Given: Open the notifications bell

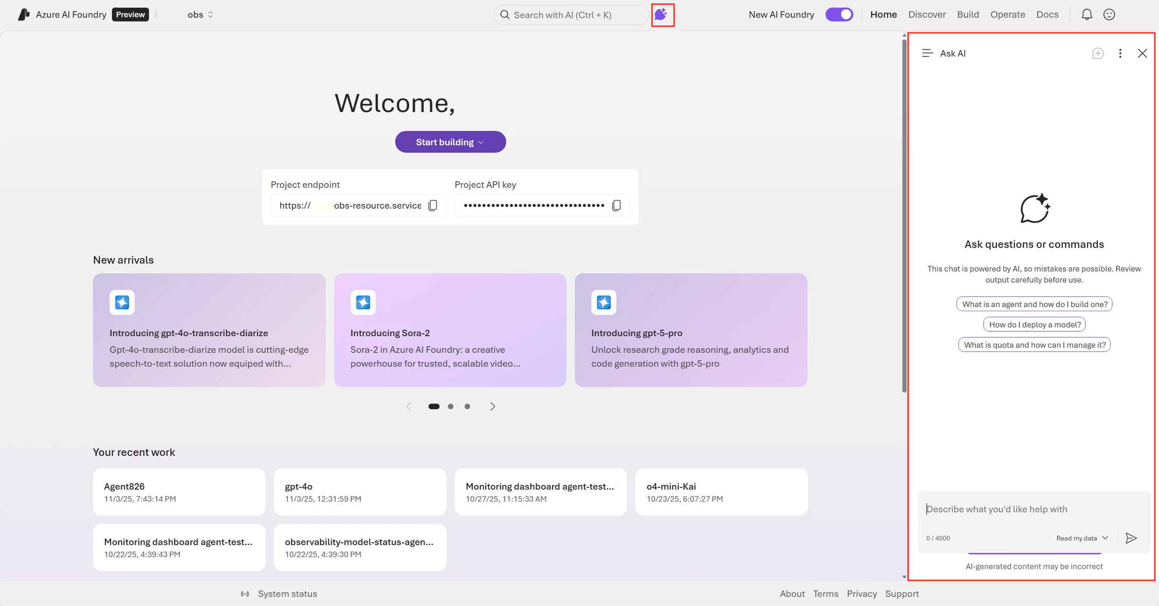Looking at the screenshot, I should pyautogui.click(x=1086, y=14).
